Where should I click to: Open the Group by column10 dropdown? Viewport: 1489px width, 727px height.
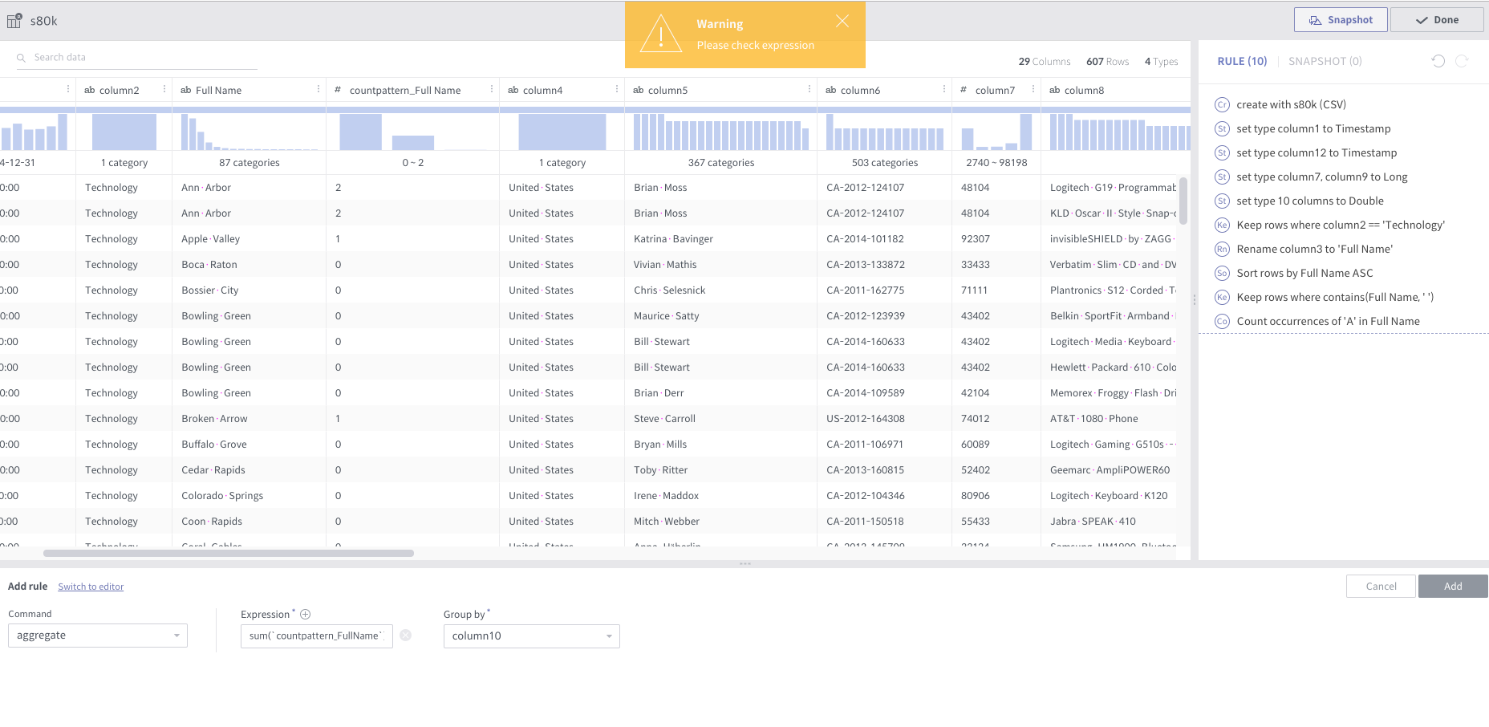coord(532,636)
